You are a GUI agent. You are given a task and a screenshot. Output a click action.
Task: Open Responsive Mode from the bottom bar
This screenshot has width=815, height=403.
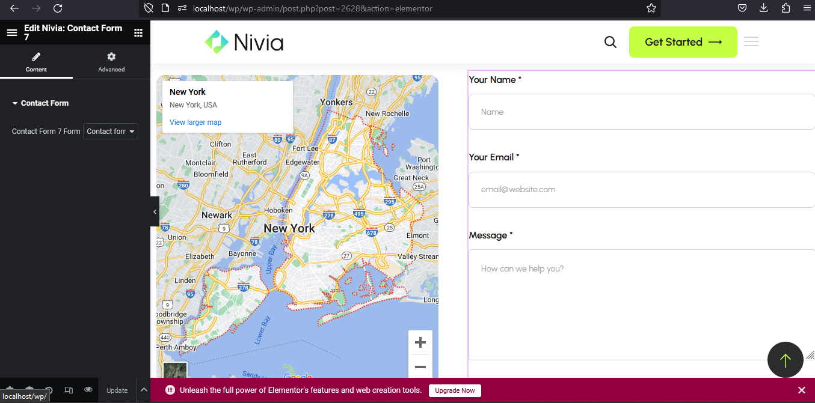69,390
